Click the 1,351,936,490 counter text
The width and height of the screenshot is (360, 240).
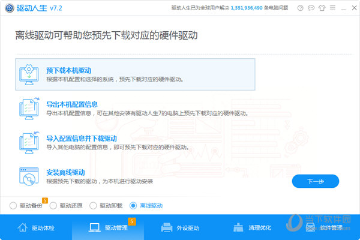[x=247, y=8]
